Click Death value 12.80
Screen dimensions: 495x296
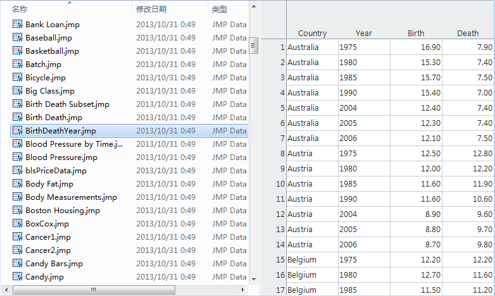click(x=482, y=153)
